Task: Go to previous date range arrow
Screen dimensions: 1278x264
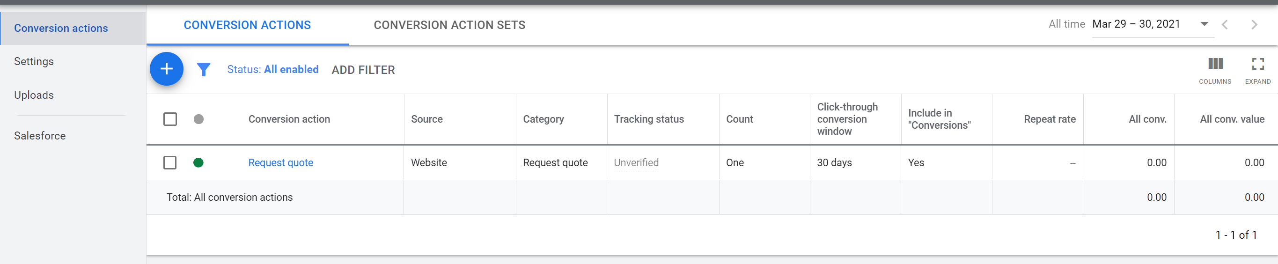Action: tap(1225, 25)
